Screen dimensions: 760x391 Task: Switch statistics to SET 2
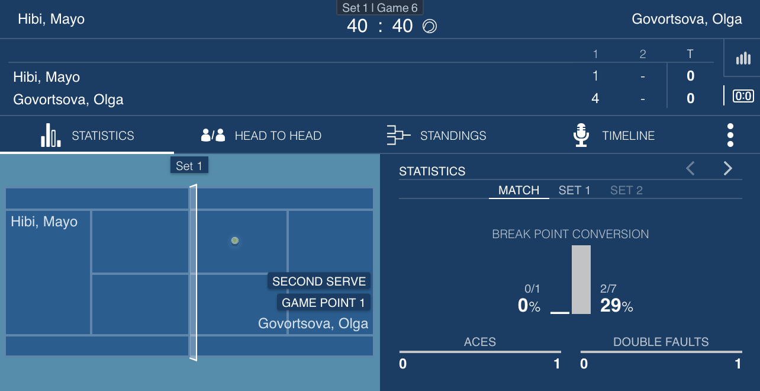626,190
